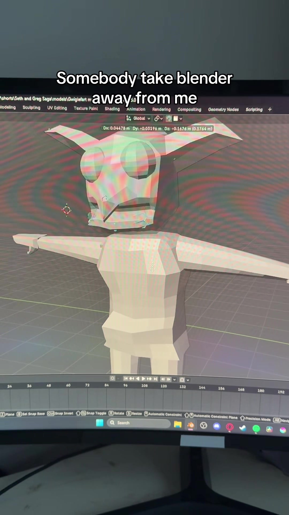Click the Windows taskbar Search box
Screen dimensions: 289x515
139,423
